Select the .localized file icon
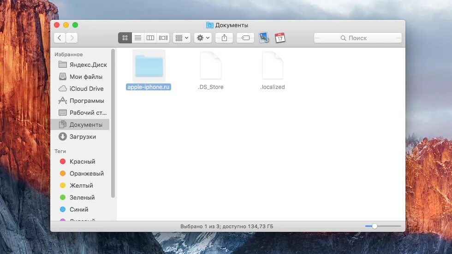Image resolution: width=452 pixels, height=254 pixels. coord(273,65)
